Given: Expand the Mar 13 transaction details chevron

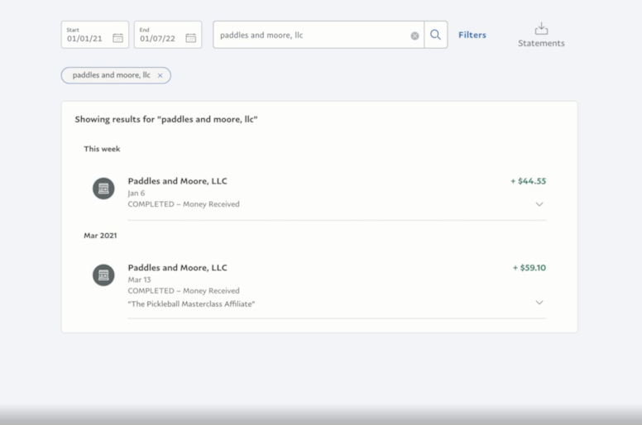Looking at the screenshot, I should pos(539,303).
